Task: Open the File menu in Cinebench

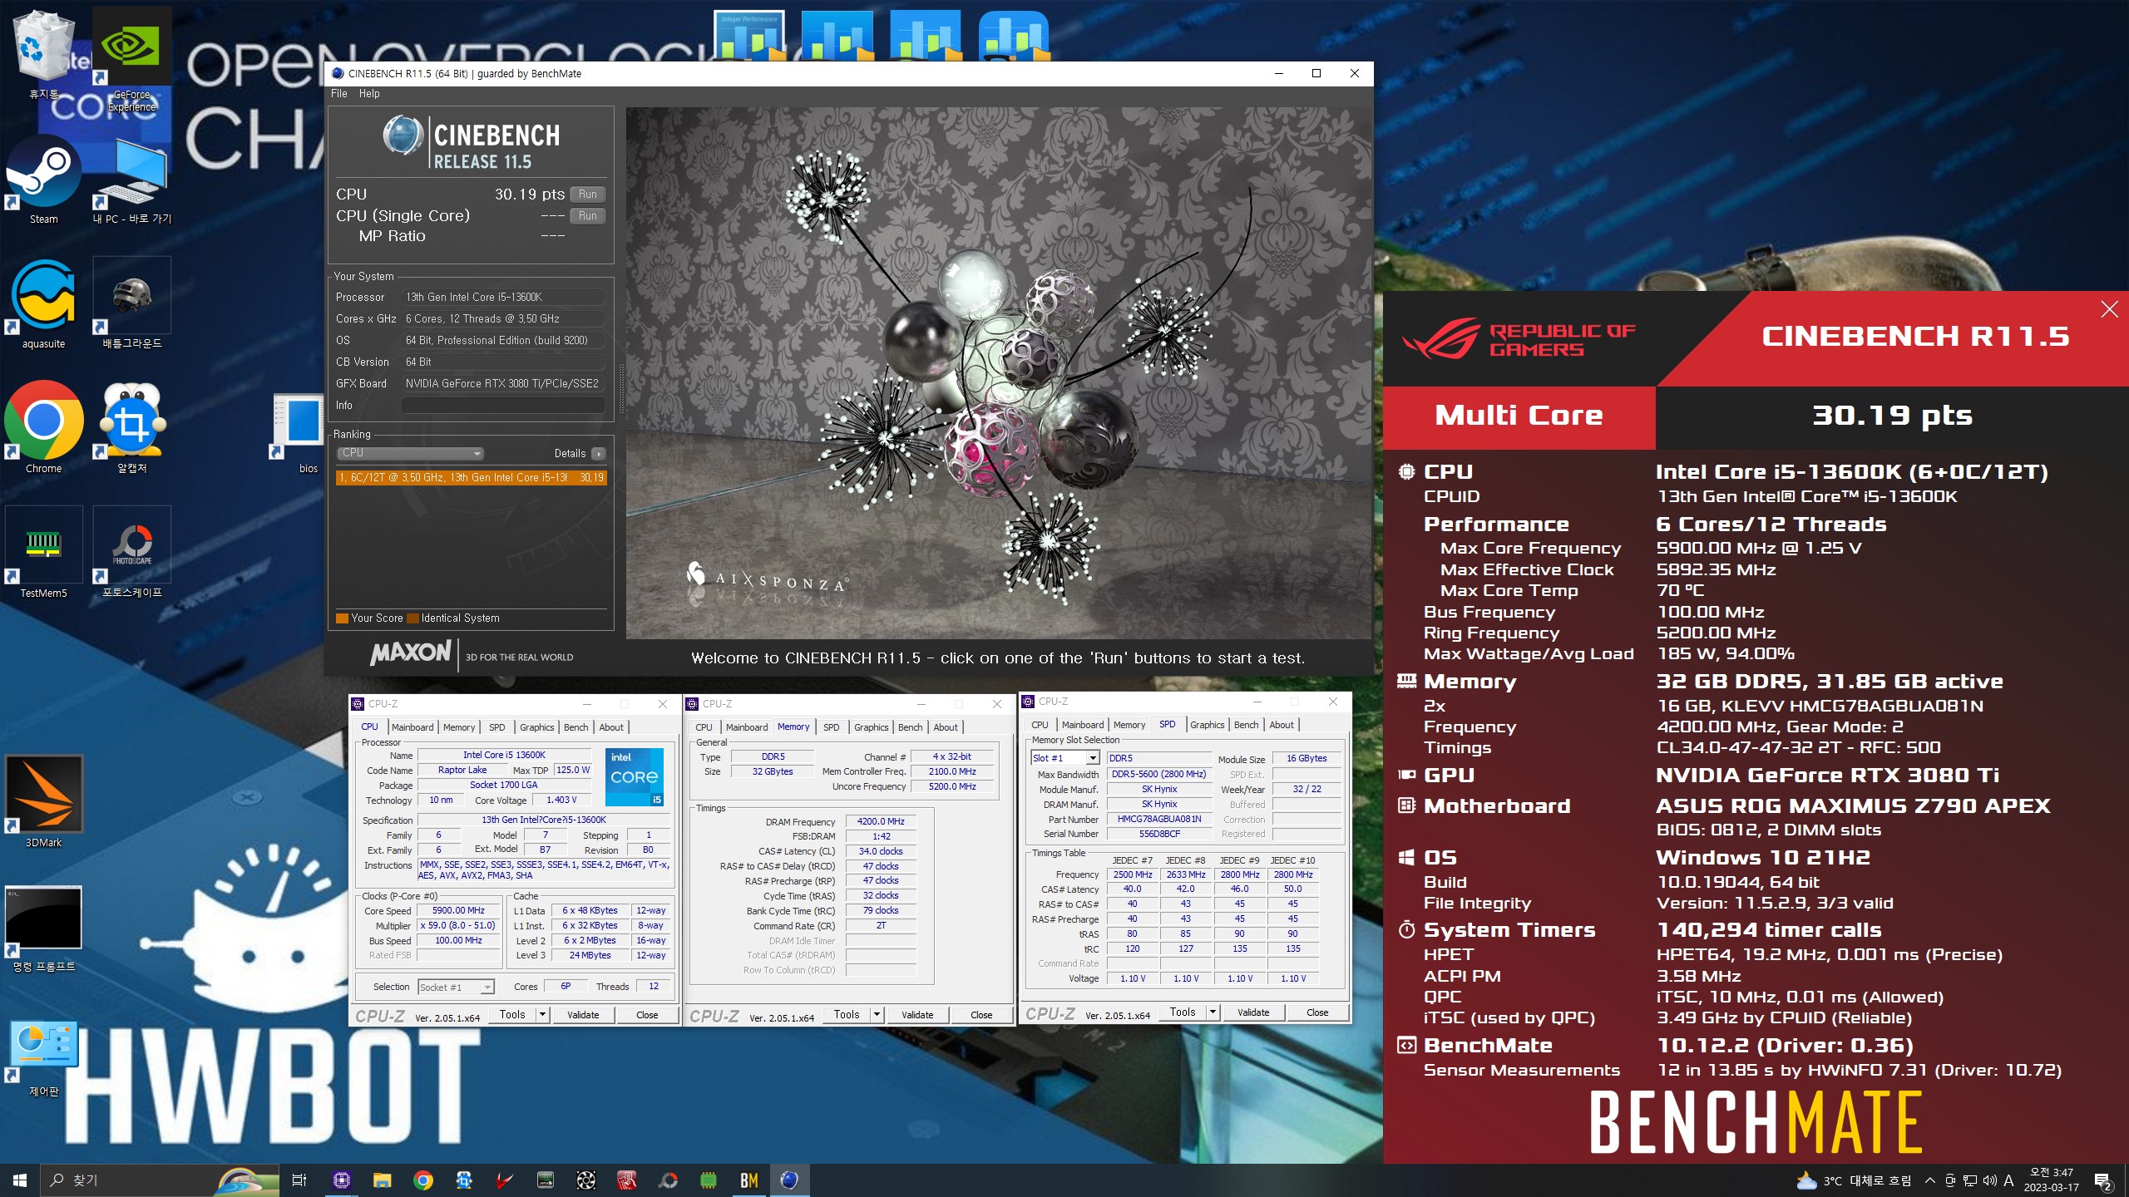Action: tap(338, 93)
